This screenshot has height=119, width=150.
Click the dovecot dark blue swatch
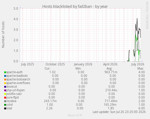(x=5, y=87)
